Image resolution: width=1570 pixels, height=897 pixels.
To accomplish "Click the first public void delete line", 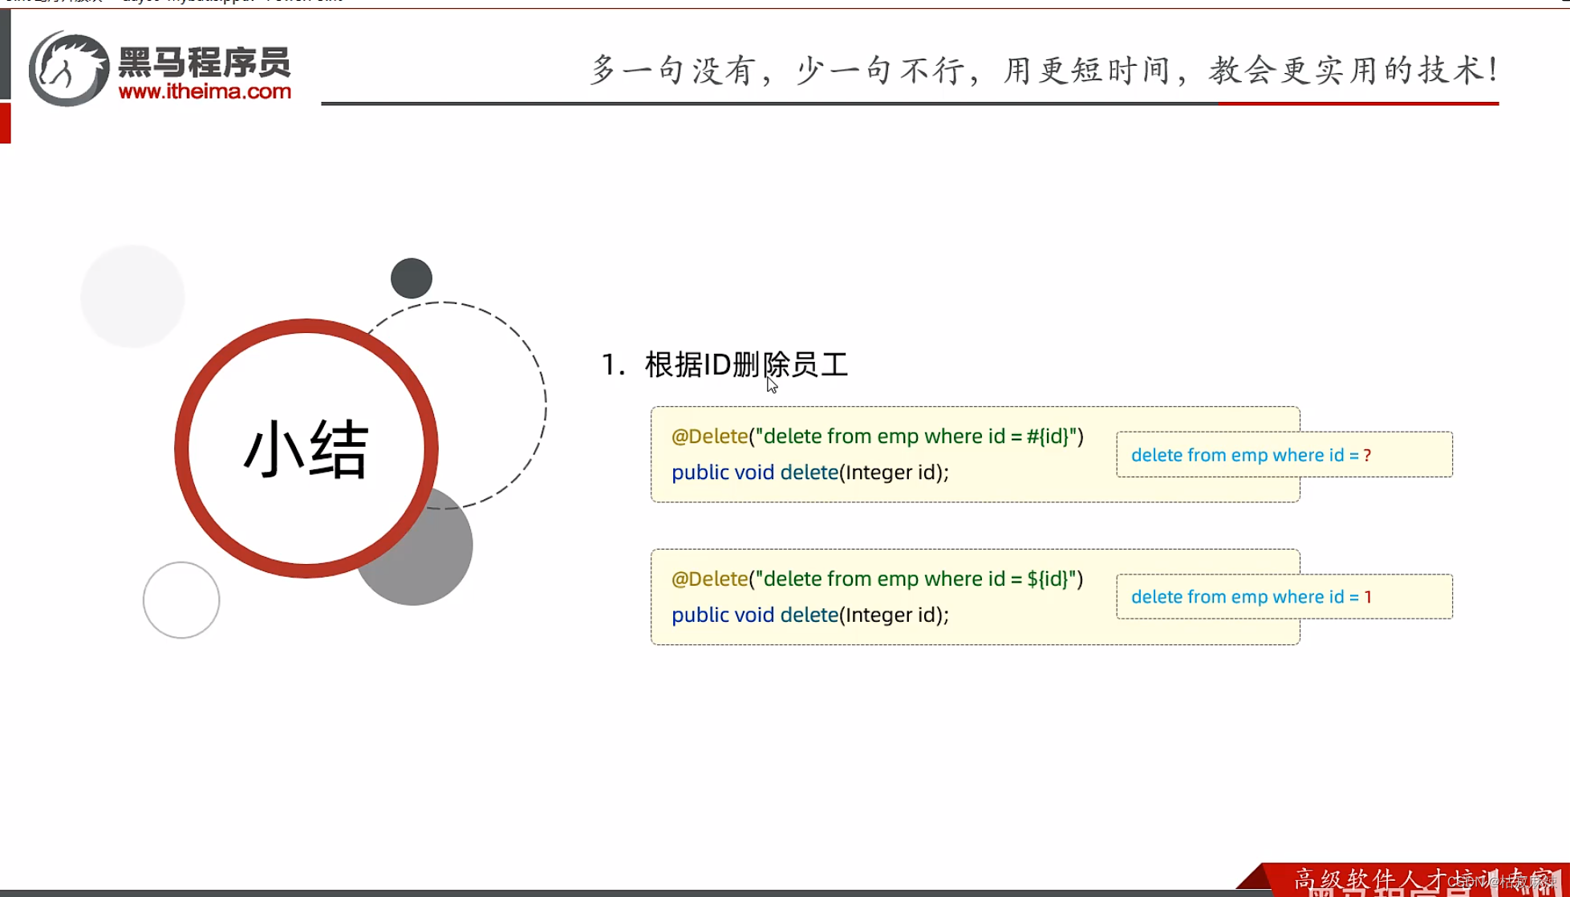I will (x=809, y=473).
